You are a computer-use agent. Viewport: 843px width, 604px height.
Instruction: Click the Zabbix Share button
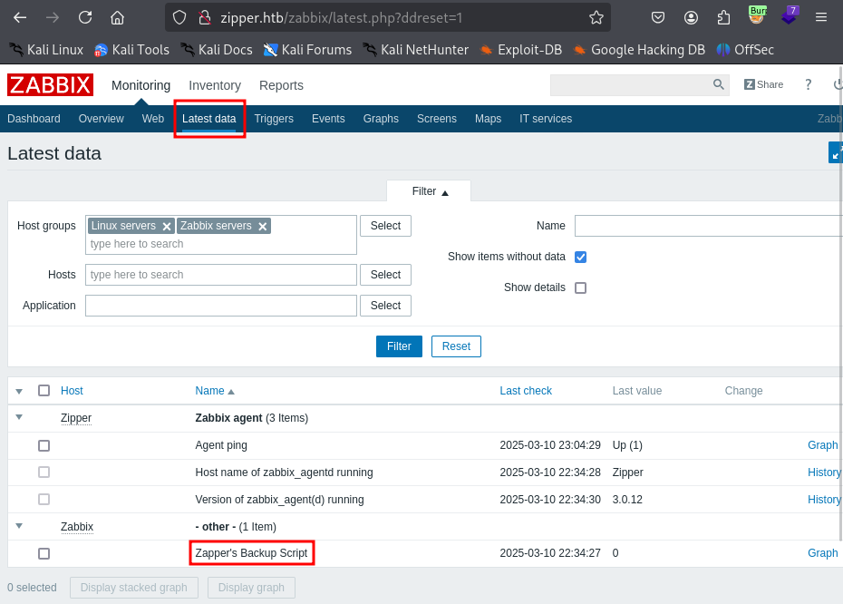click(x=763, y=84)
